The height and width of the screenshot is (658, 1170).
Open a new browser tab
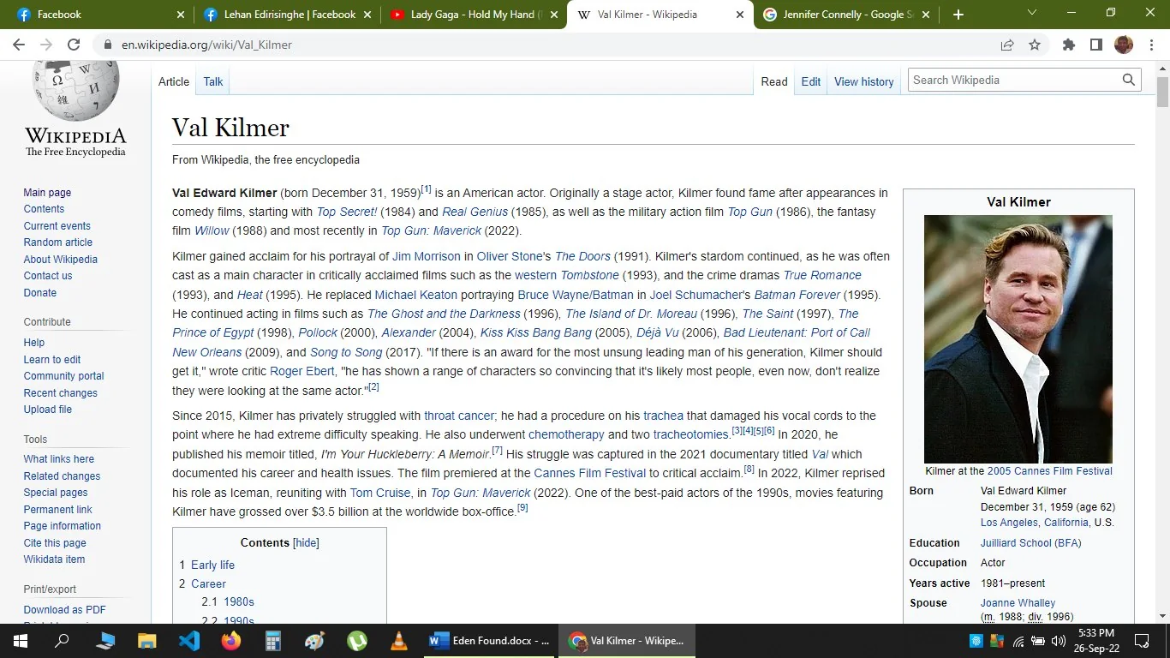coord(958,15)
